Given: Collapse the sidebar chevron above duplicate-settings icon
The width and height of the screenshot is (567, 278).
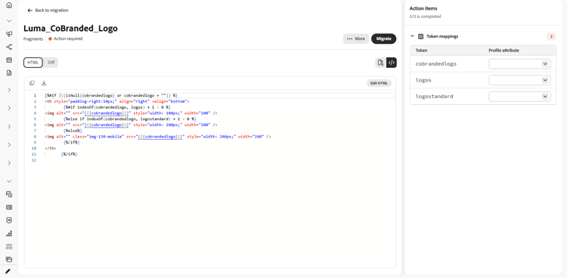Looking at the screenshot, I should pos(9,181).
